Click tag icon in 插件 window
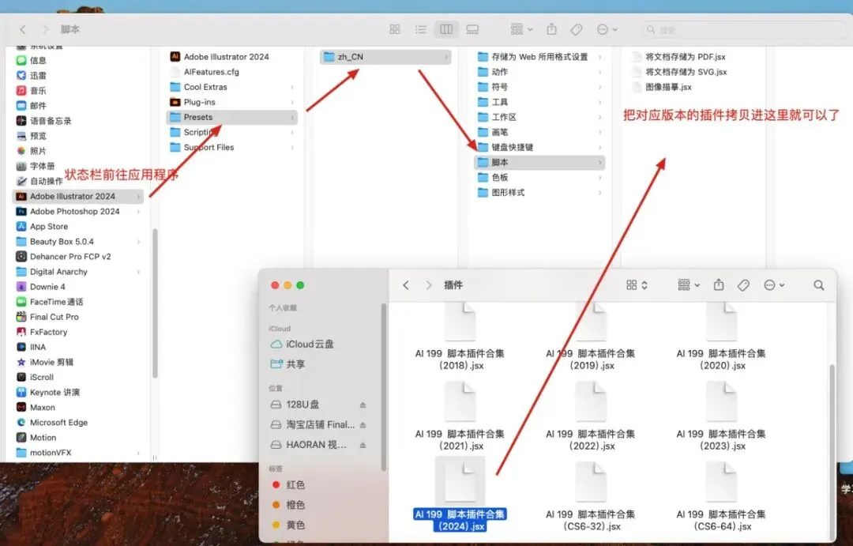 (x=743, y=285)
